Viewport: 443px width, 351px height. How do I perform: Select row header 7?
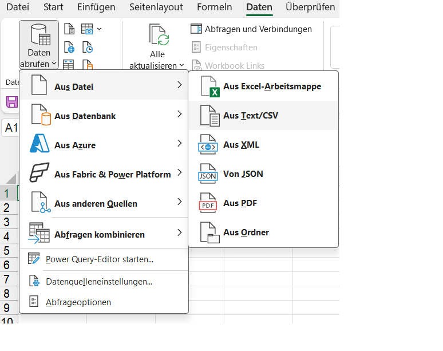[9, 279]
